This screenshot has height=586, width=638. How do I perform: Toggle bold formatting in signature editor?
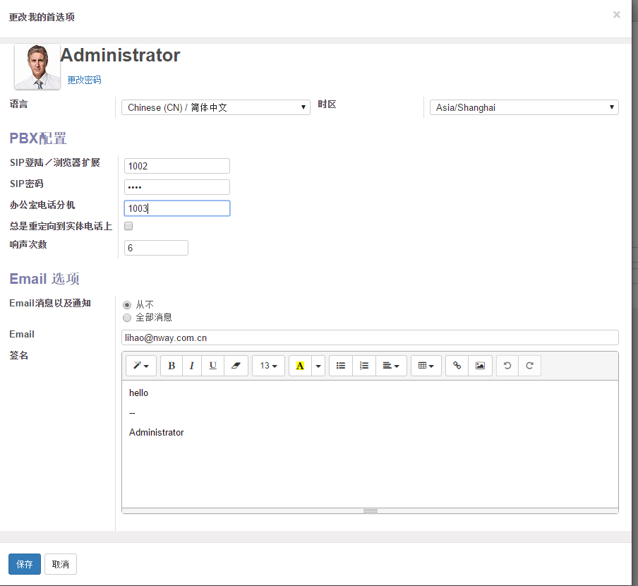tap(171, 366)
